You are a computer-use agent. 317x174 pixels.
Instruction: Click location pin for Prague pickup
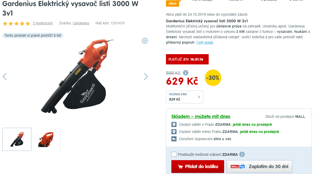(x=174, y=124)
